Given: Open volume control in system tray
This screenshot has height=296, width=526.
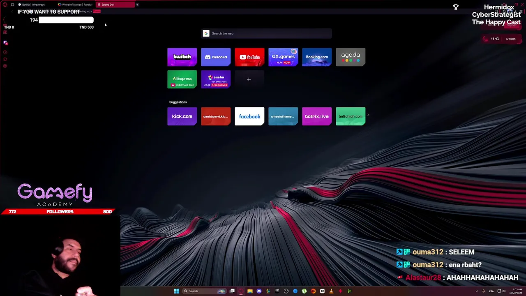Looking at the screenshot, I should 505,291.
